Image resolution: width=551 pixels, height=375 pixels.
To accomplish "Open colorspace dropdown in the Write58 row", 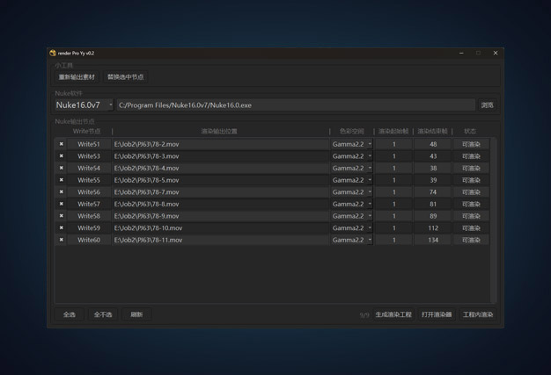I will coord(352,216).
